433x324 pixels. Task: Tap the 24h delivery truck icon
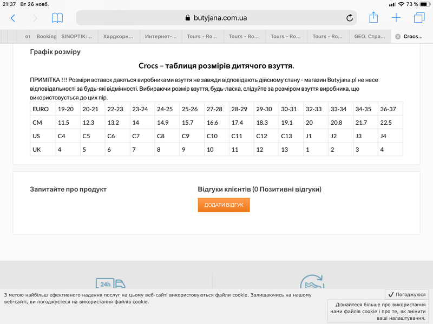tap(110, 283)
